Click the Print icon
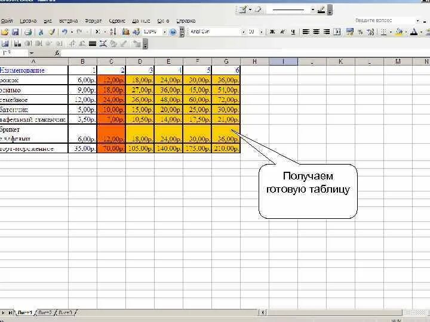 pyautogui.click(x=28, y=32)
